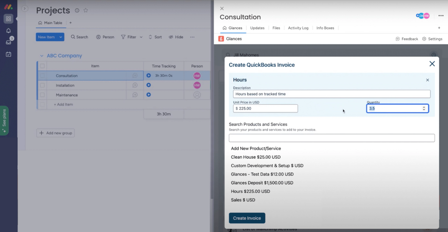This screenshot has width=448, height=232.
Task: Open the Sort tool
Action: pos(155,37)
